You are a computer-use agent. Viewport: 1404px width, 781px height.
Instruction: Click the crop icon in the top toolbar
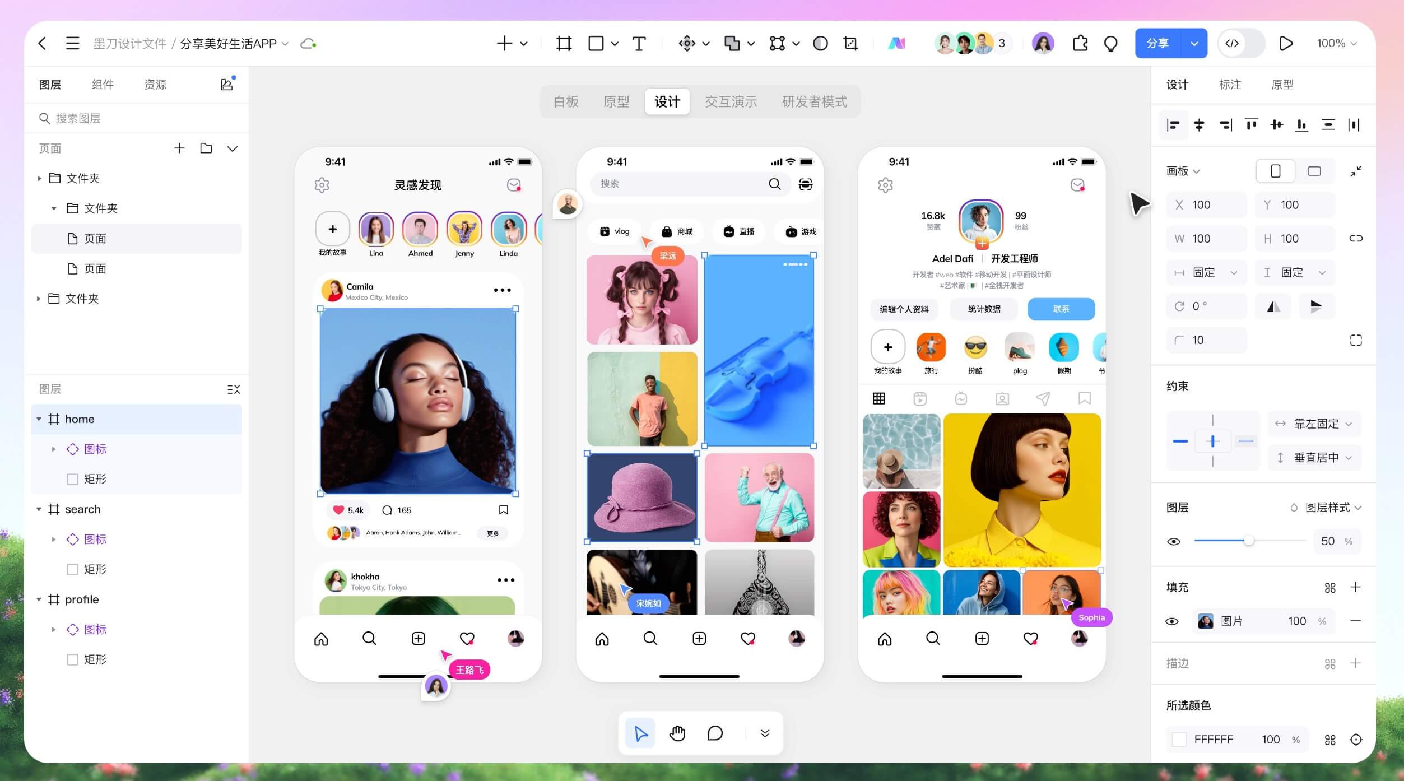pyautogui.click(x=850, y=43)
